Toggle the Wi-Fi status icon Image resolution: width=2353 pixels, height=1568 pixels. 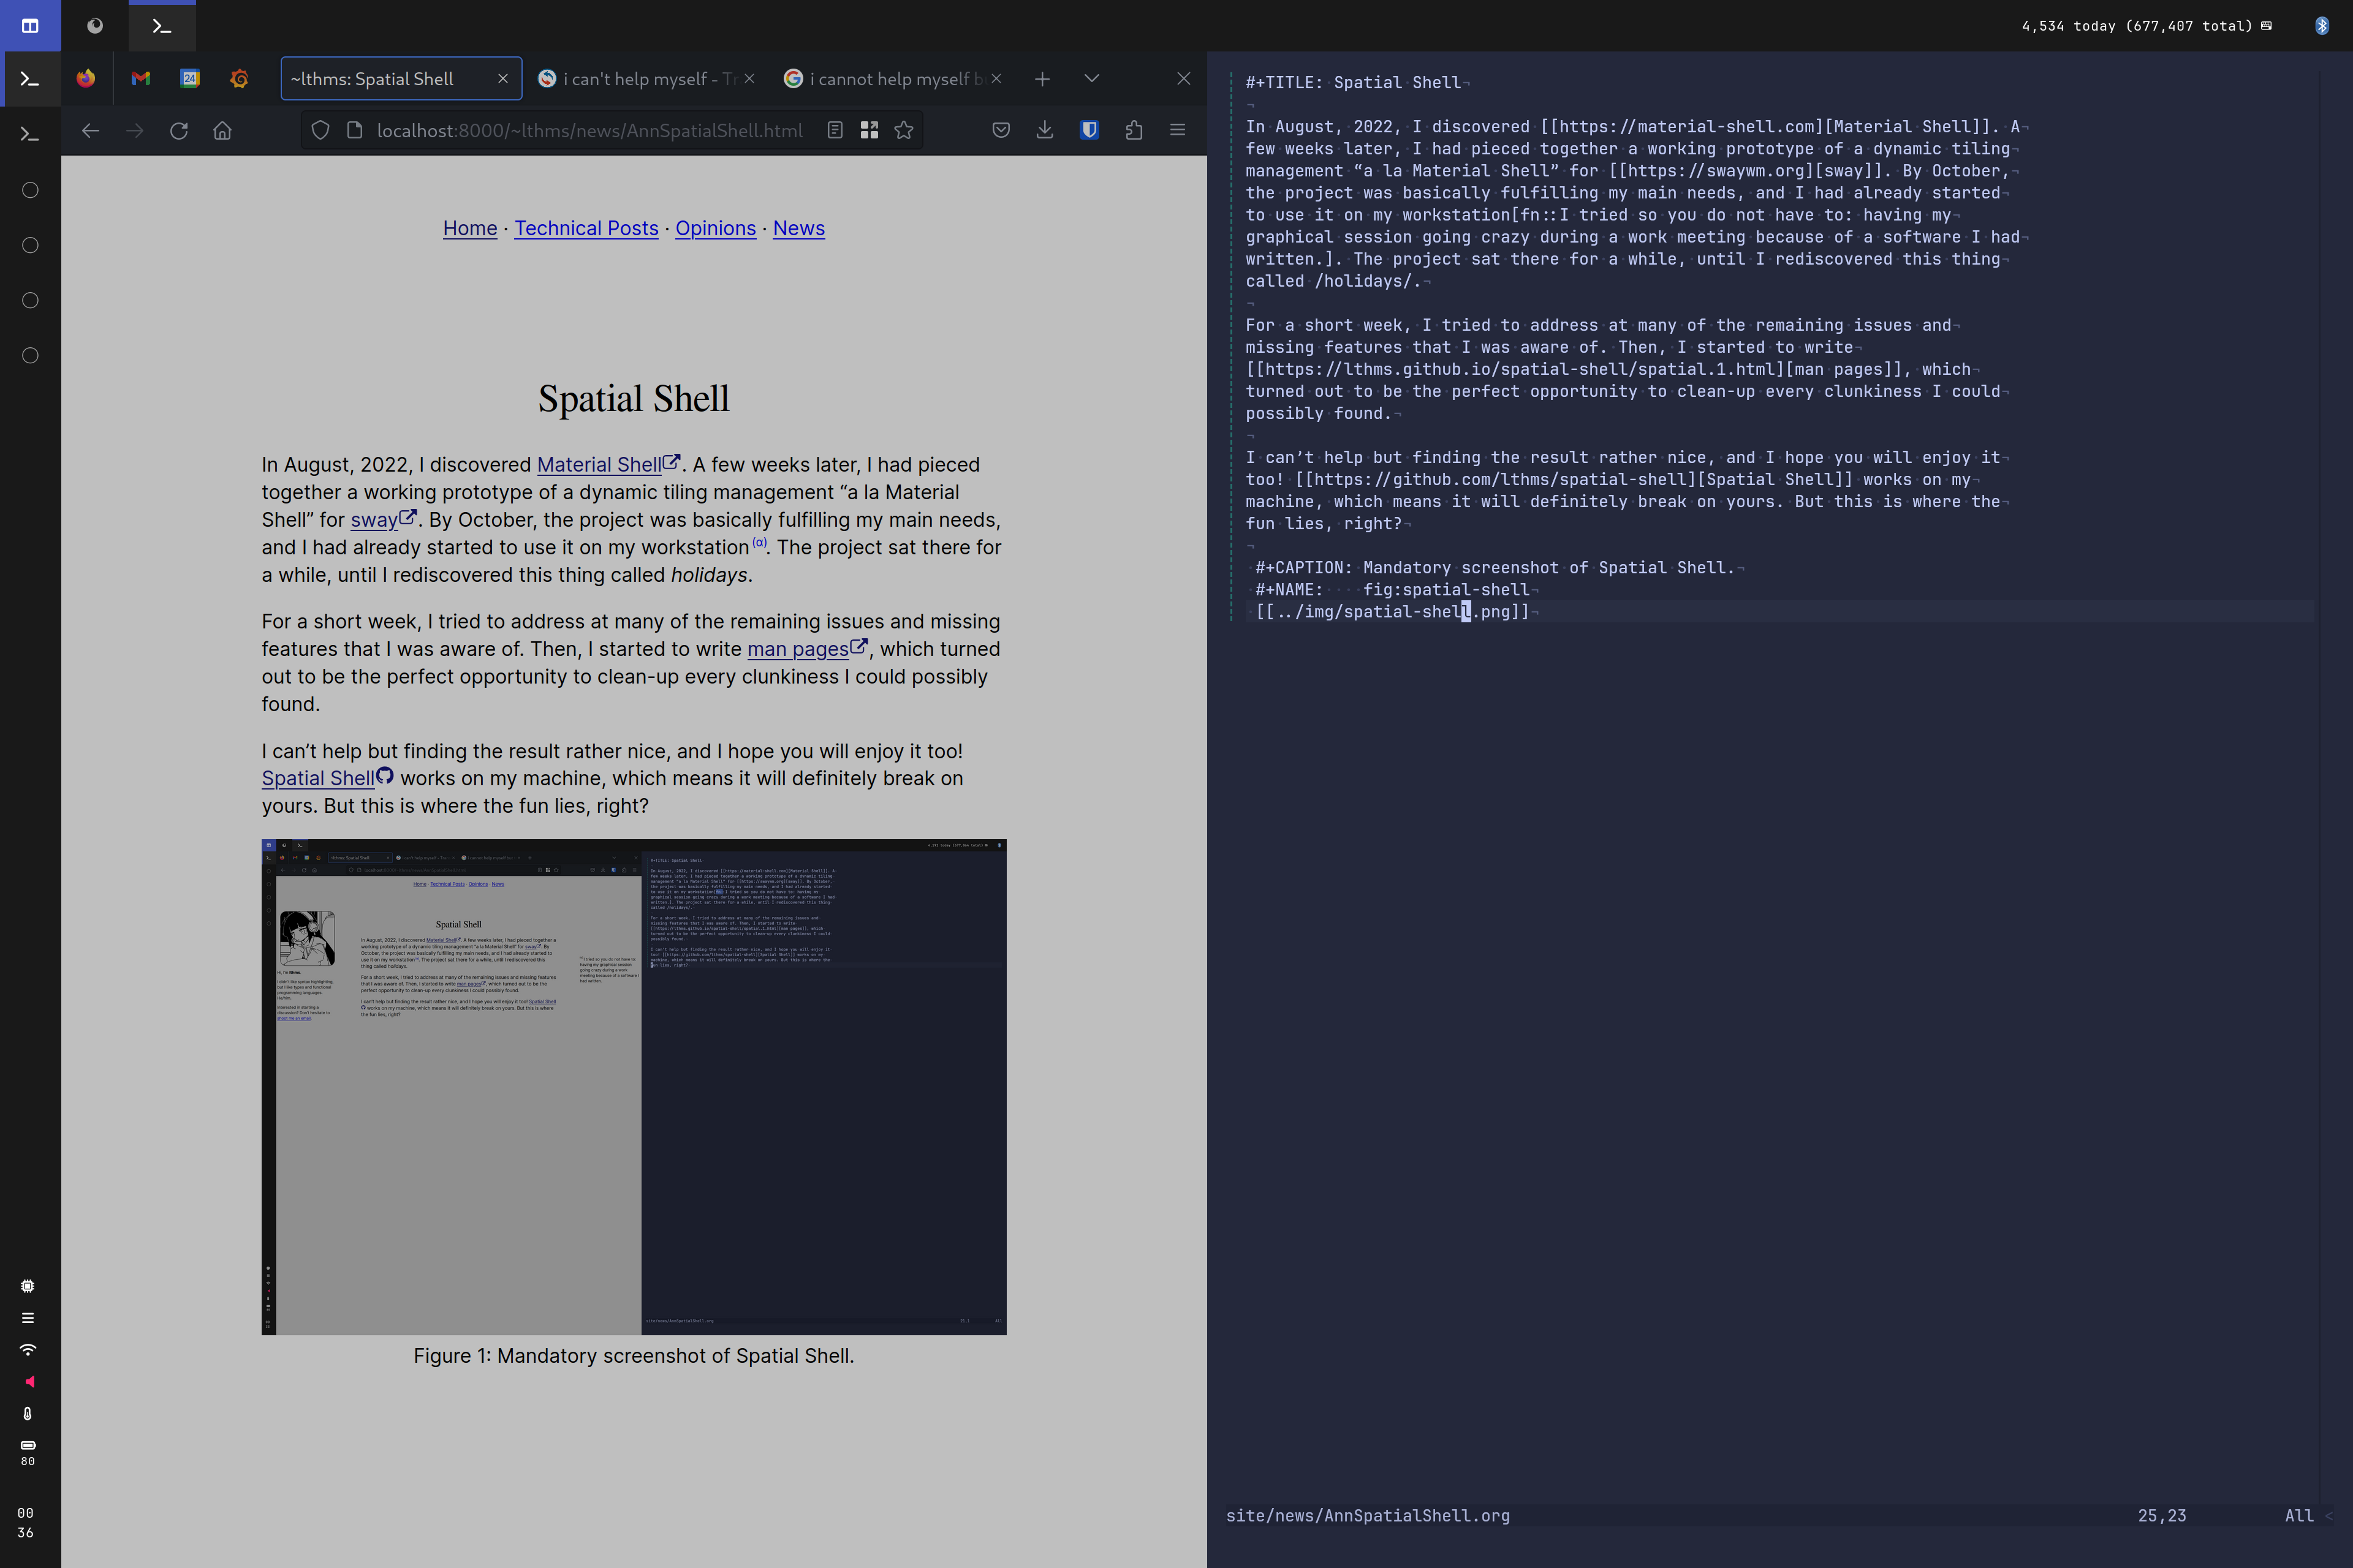28,1349
